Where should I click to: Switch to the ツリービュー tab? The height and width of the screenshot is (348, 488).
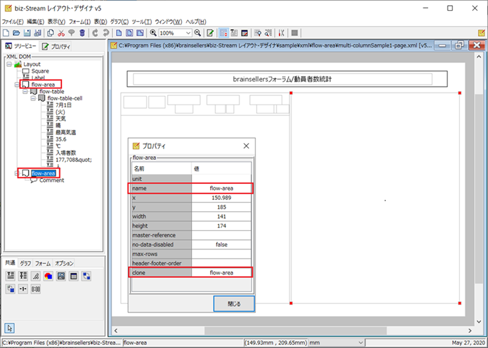[x=21, y=47]
